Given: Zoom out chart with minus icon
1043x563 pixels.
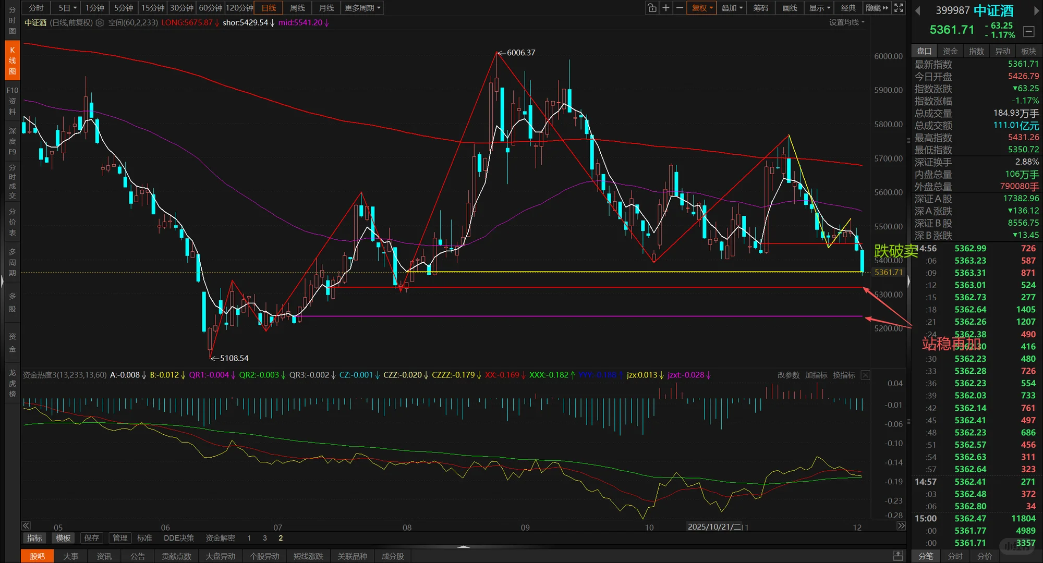Looking at the screenshot, I should [680, 8].
